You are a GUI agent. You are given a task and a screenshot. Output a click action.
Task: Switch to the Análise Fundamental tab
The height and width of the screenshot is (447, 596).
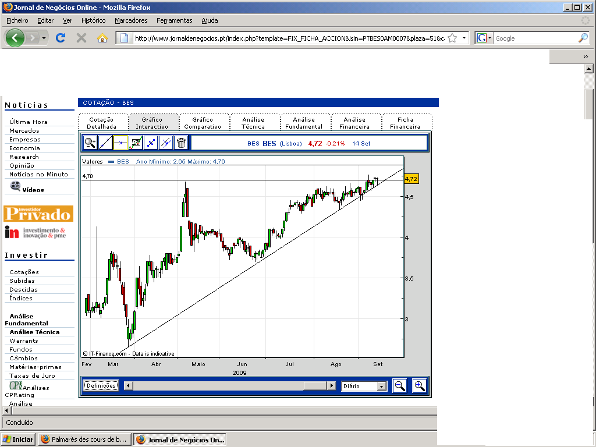(304, 123)
